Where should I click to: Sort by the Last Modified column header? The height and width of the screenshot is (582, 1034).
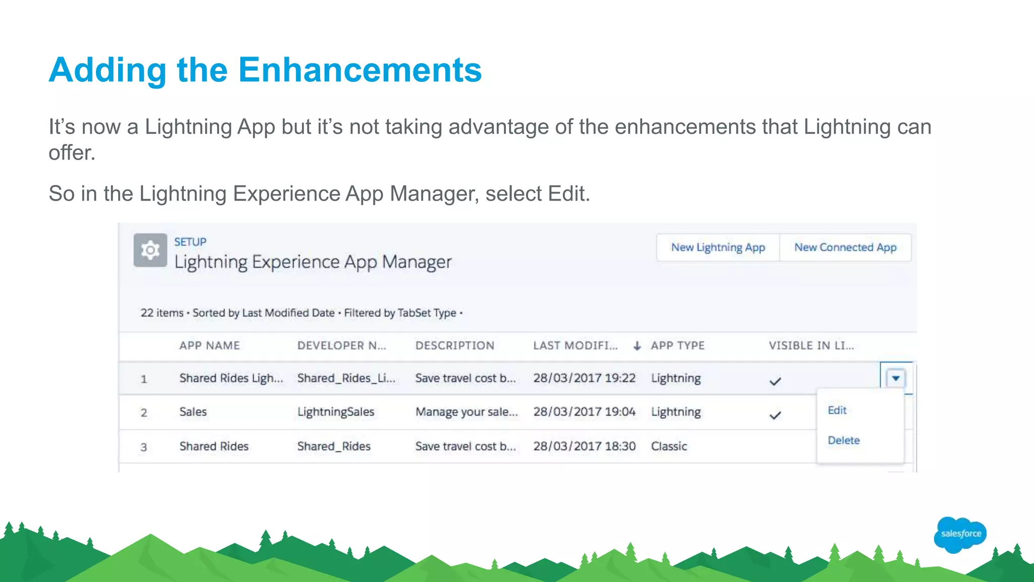click(x=576, y=346)
